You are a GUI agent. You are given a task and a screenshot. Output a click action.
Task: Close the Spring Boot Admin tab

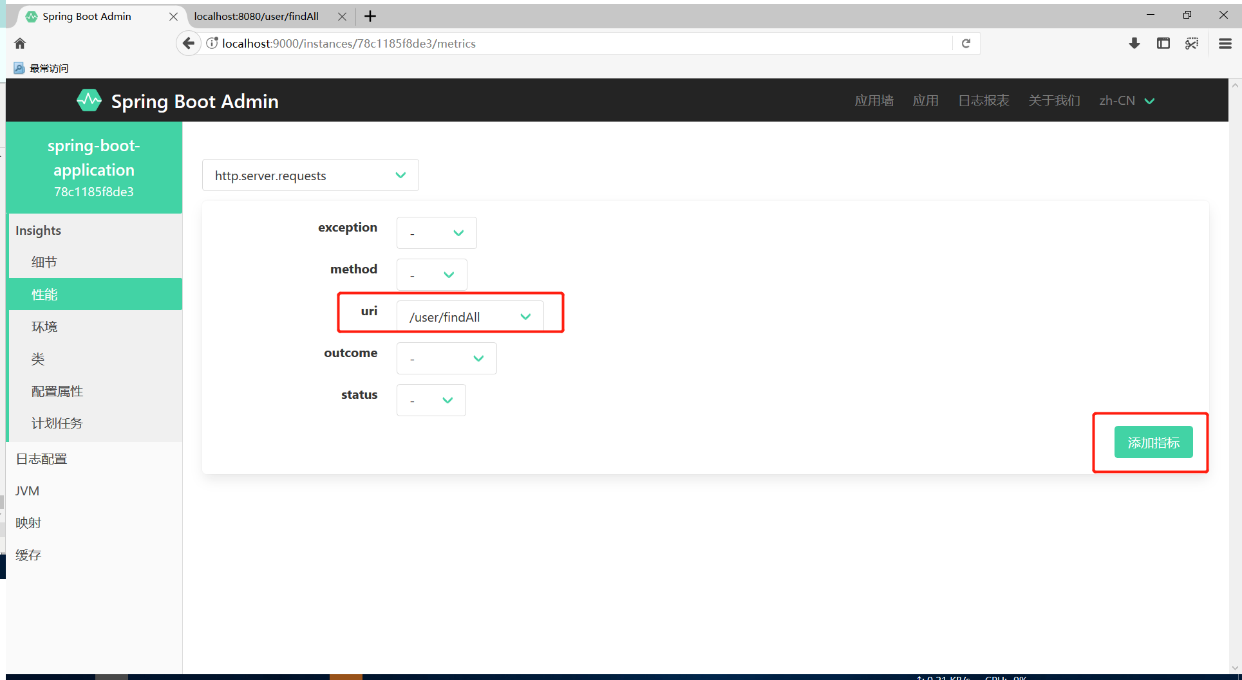click(x=173, y=17)
